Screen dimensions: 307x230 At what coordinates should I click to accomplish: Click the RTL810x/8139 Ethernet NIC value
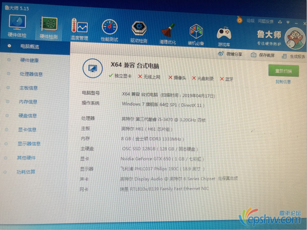164,189
